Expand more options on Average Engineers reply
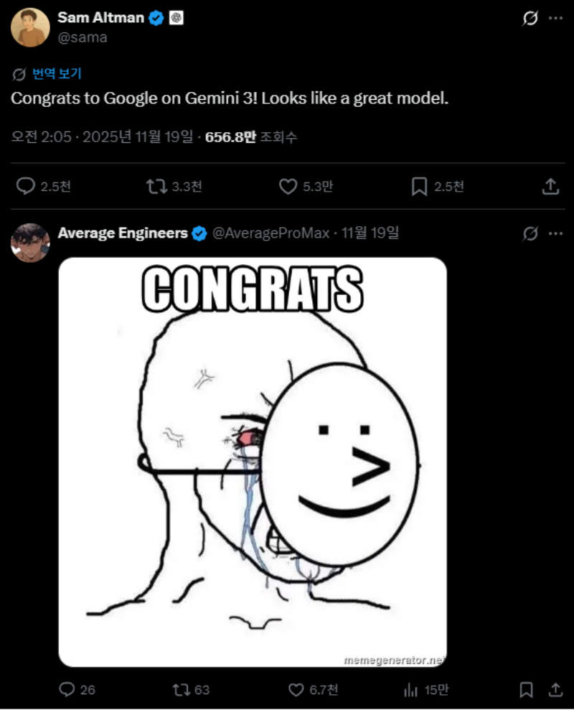Viewport: 574px width, 710px height. (x=555, y=233)
